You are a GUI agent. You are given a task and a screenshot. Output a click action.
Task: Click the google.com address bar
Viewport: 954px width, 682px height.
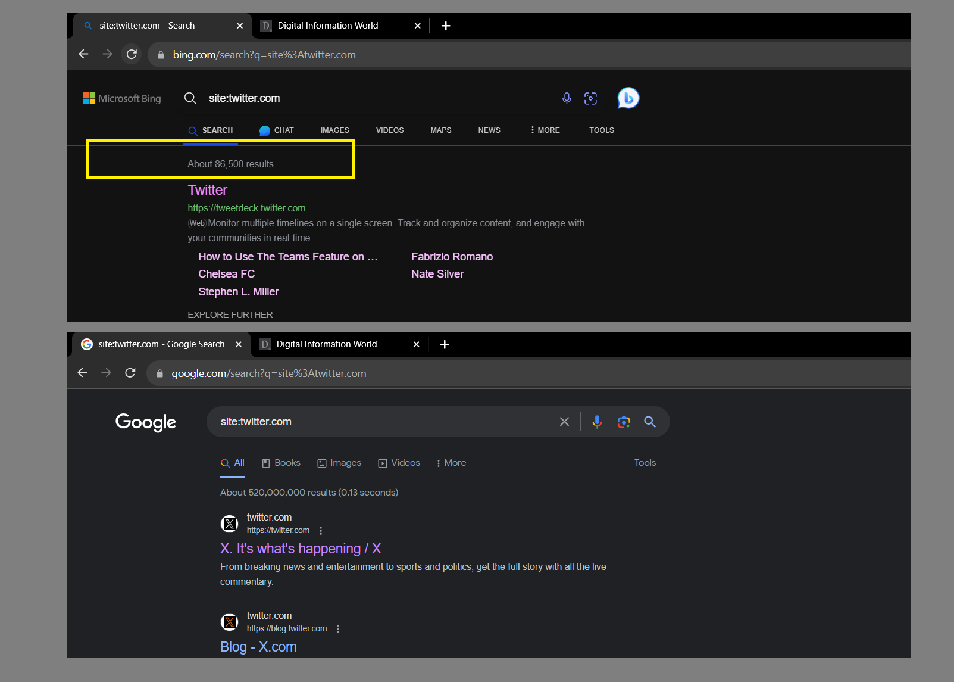click(x=528, y=373)
